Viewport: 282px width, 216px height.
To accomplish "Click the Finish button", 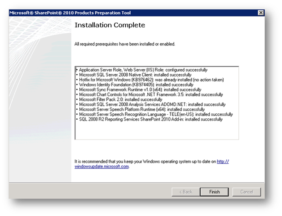I will [214, 192].
